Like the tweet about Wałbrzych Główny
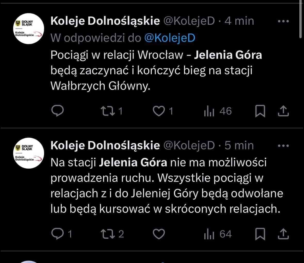The image size is (304, 263). (159, 111)
